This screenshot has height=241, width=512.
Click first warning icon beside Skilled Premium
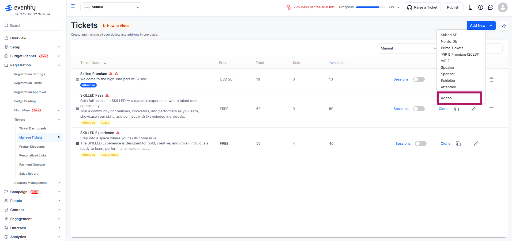[111, 74]
